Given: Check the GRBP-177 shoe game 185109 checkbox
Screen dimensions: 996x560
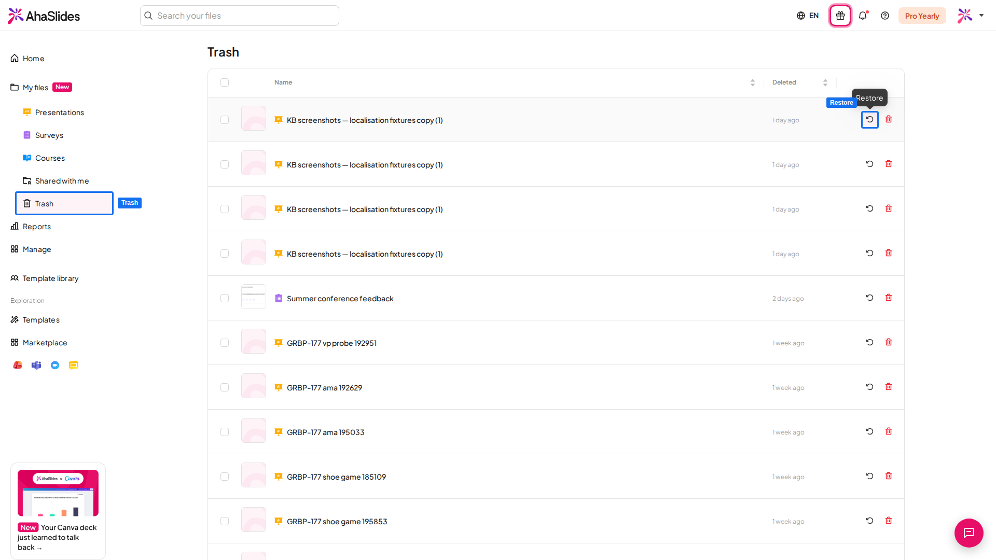Looking at the screenshot, I should point(225,477).
